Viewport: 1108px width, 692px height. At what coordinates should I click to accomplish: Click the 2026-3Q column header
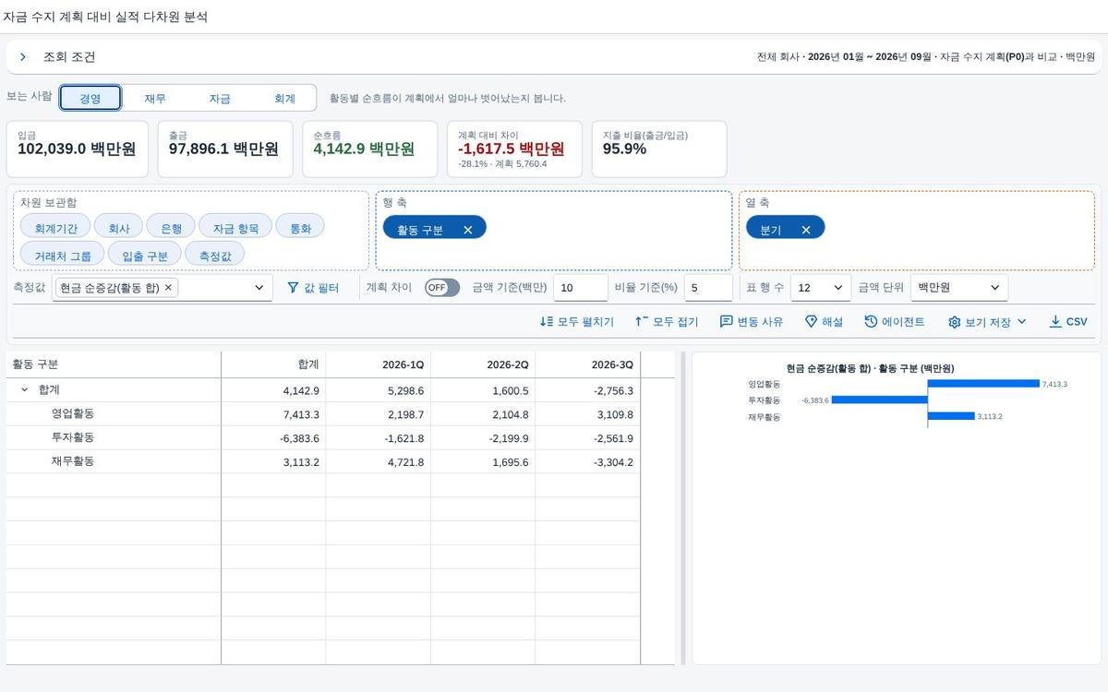point(587,364)
